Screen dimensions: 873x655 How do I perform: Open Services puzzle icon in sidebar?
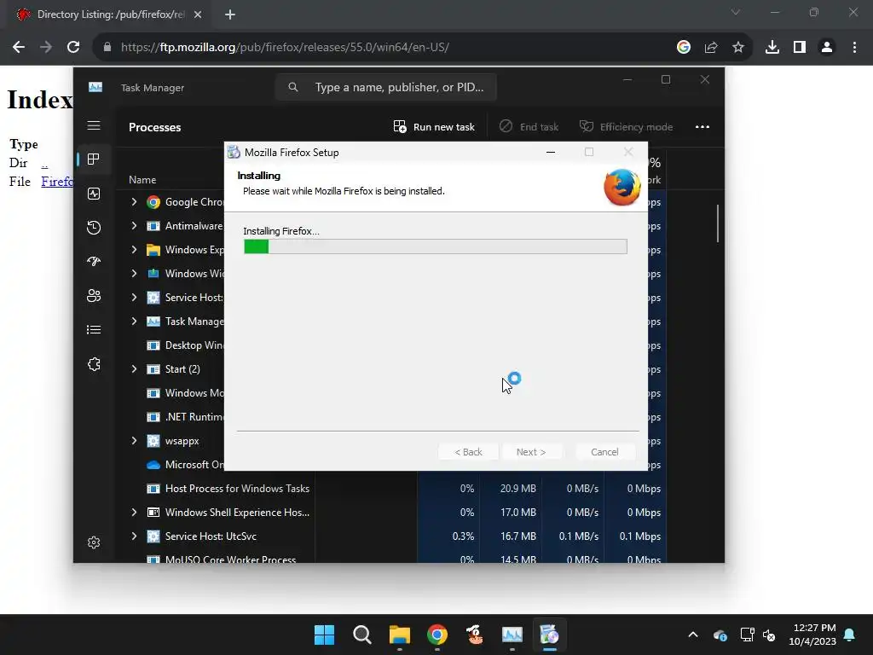click(x=94, y=364)
